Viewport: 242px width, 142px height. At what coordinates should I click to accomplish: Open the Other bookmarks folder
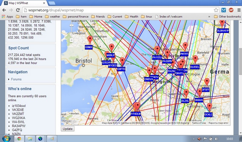[227, 17]
